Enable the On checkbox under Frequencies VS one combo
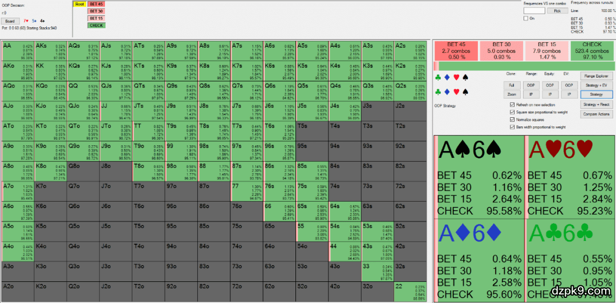This screenshot has width=616, height=303. 526,18
